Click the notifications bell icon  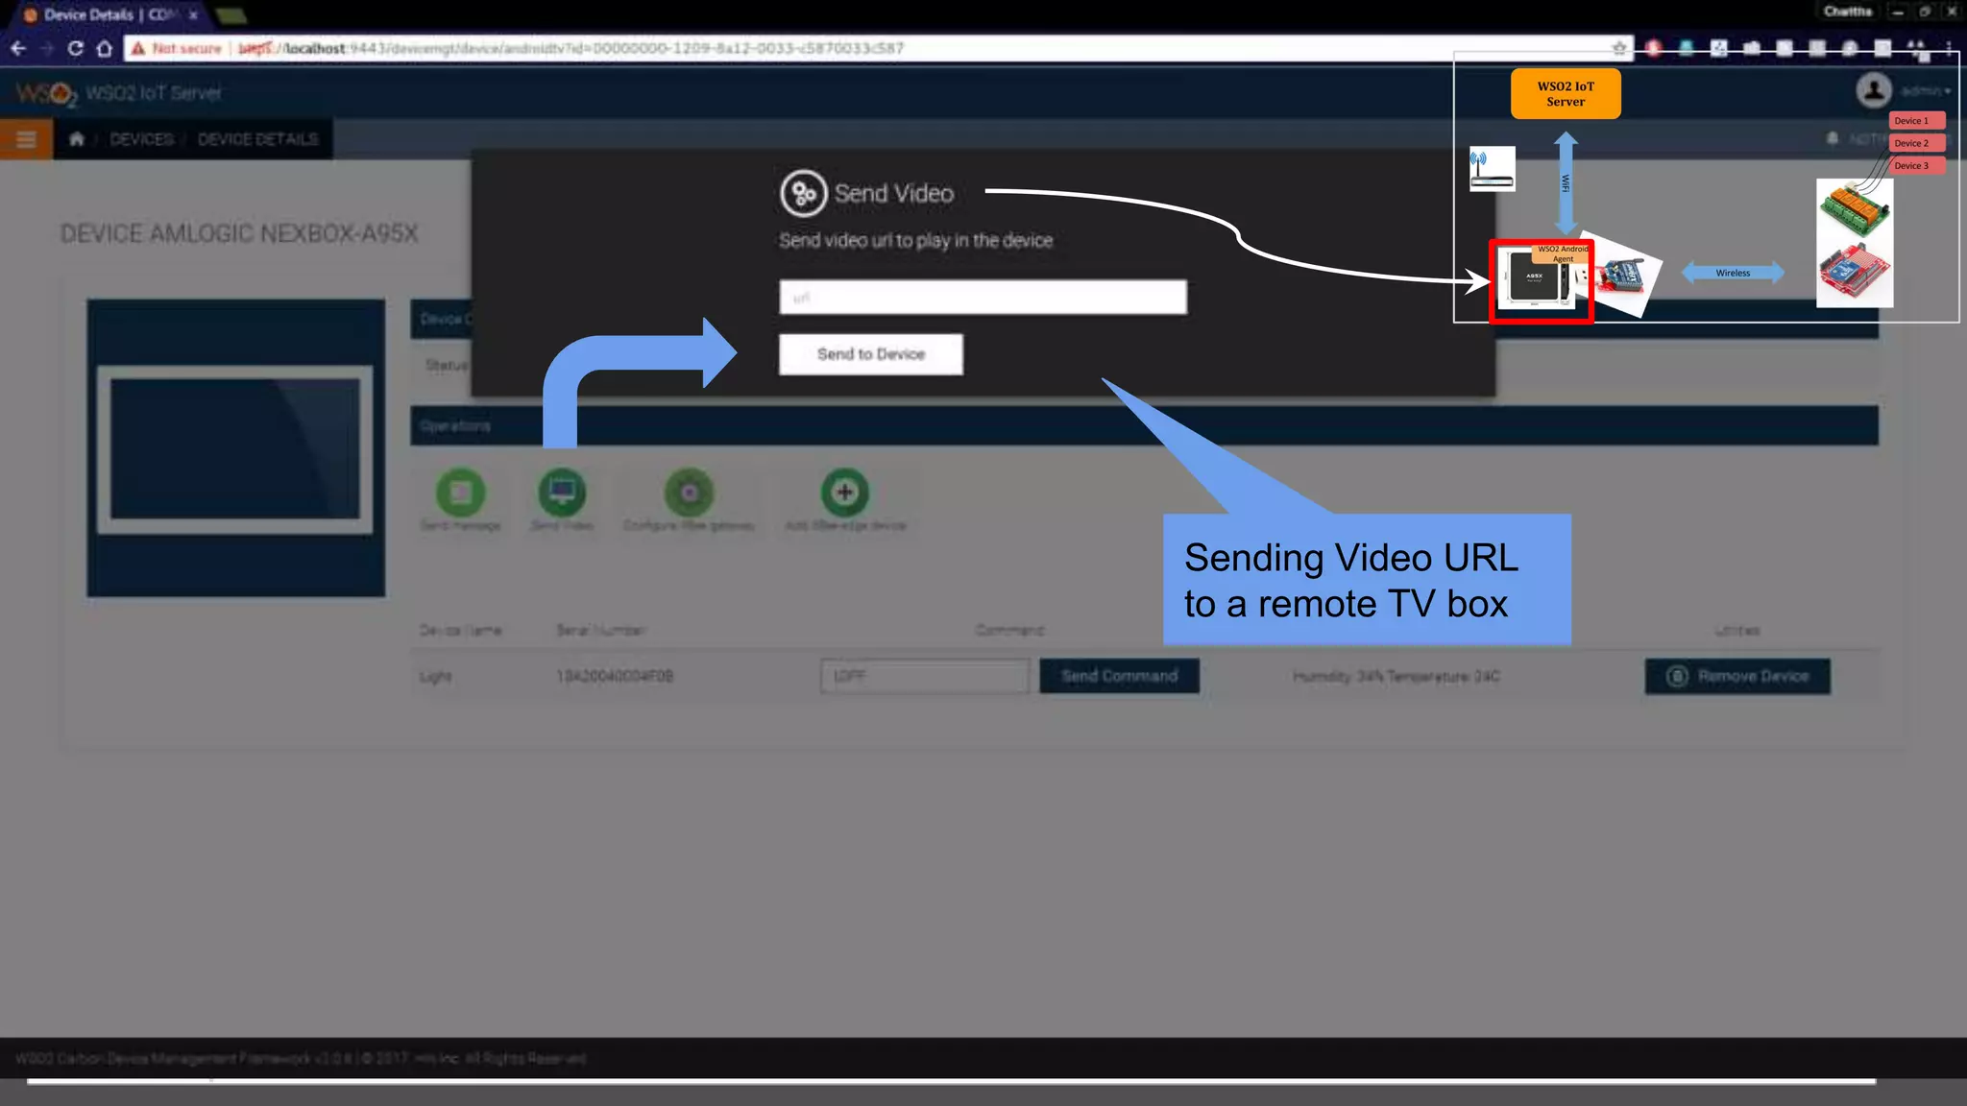click(1833, 139)
